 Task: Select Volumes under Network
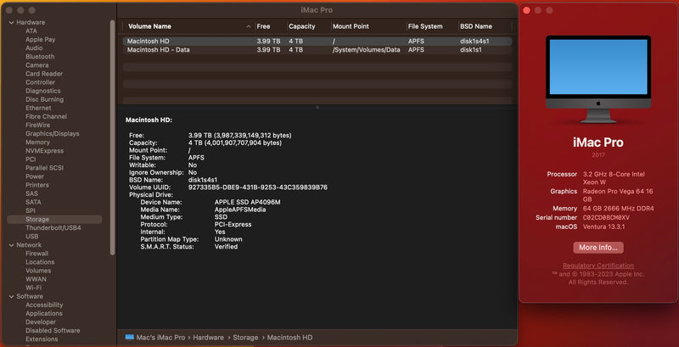tap(38, 271)
